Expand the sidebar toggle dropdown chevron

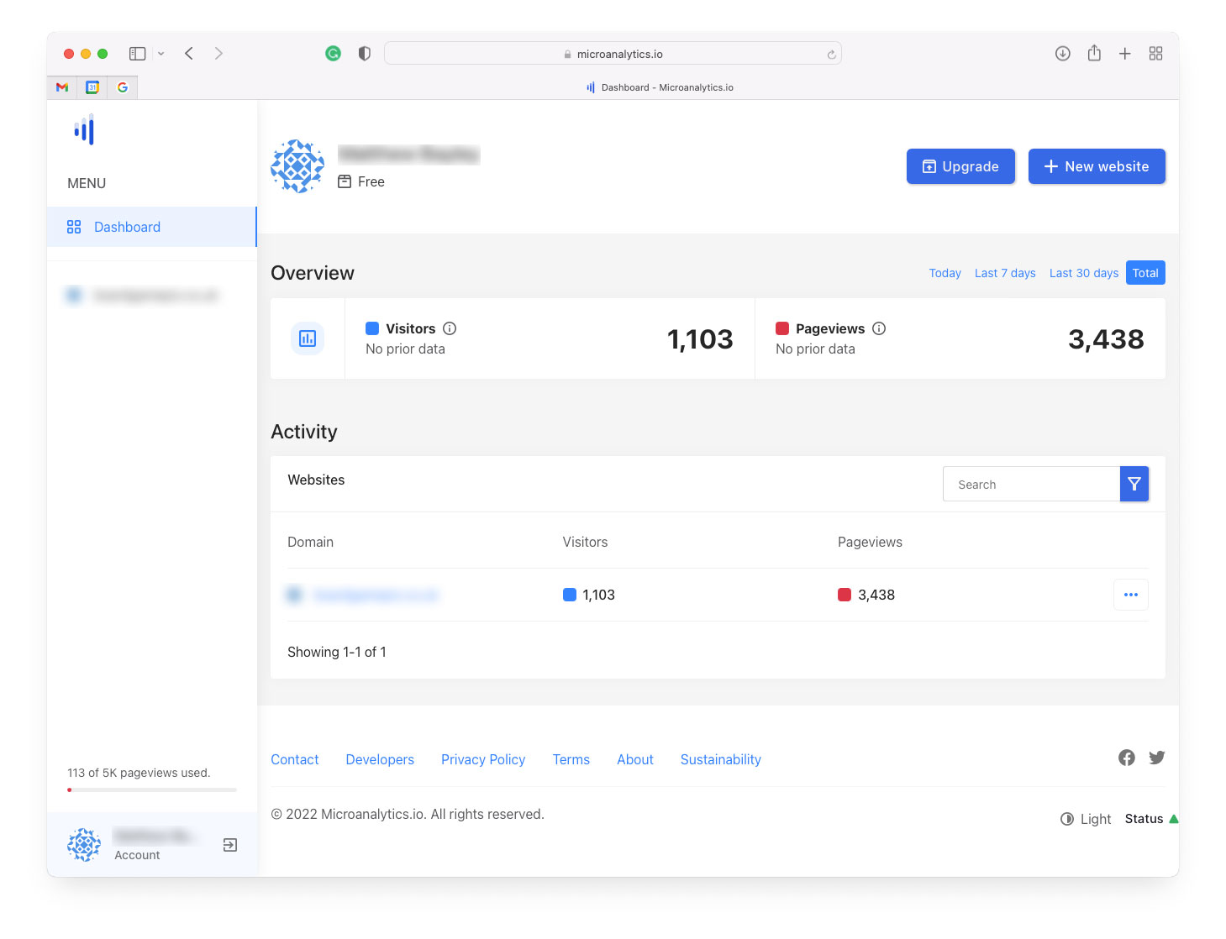point(161,54)
